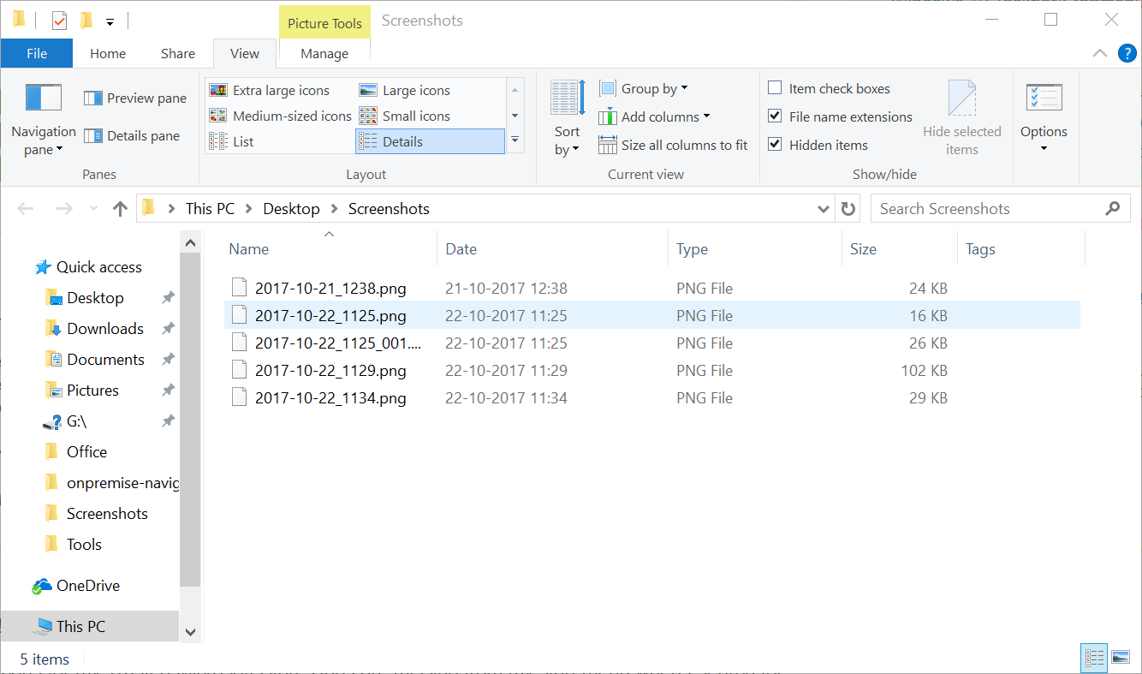
Task: Click Size all columns to fit
Action: (x=608, y=146)
